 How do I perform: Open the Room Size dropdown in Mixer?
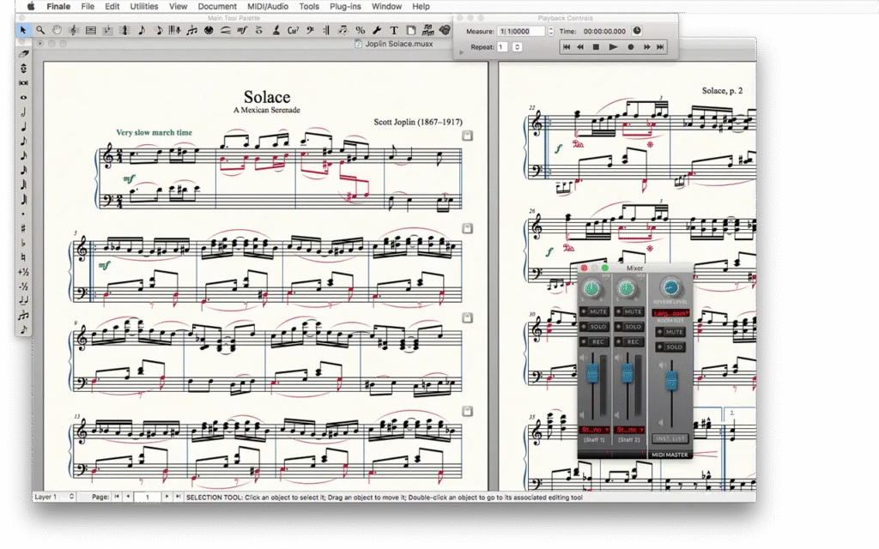point(672,314)
